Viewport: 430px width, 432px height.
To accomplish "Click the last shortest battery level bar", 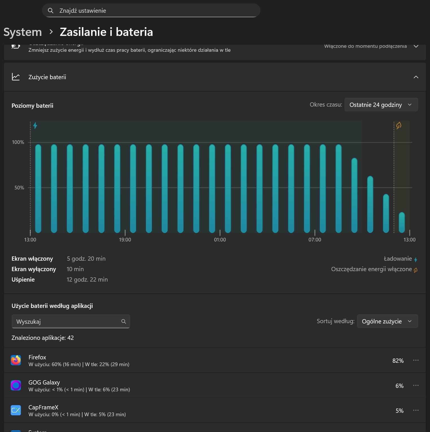I will [402, 223].
